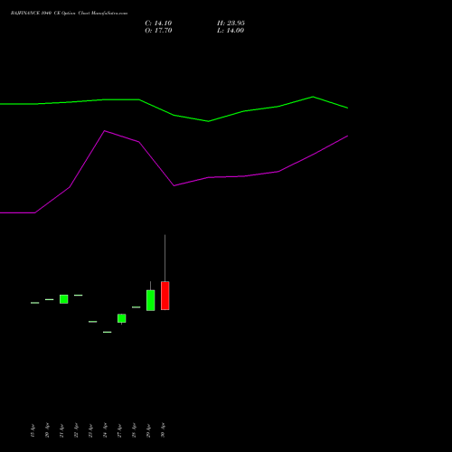Viewport: 452px width, 452px height.
Task: Click the 21 Apr date label
Action: 61,430
